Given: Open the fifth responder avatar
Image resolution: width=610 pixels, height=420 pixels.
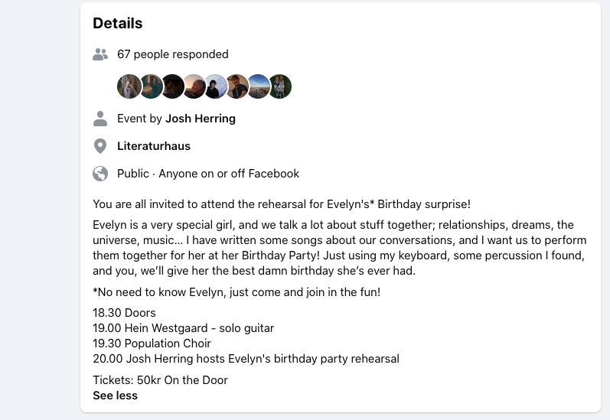Looking at the screenshot, I should [x=215, y=86].
